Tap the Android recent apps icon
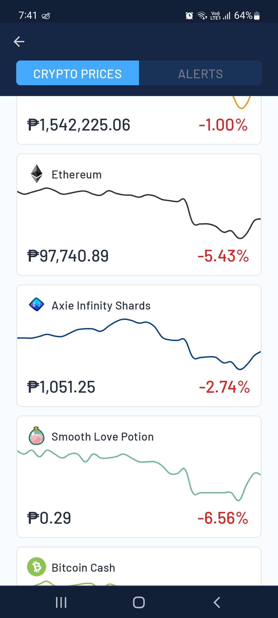This screenshot has width=278, height=618. [x=61, y=602]
